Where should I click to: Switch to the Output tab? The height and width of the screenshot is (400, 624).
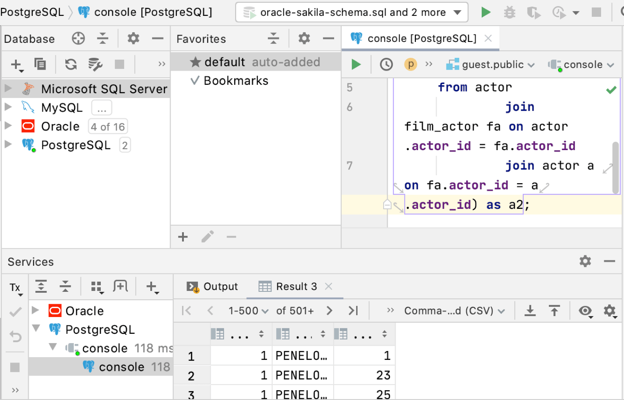coord(212,287)
